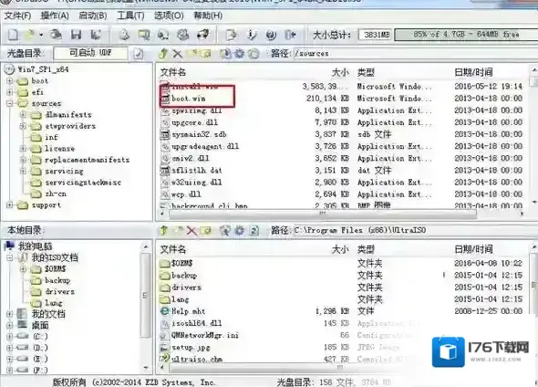Expand the 桌面 node in local tree
538x387 pixels.
[10, 325]
